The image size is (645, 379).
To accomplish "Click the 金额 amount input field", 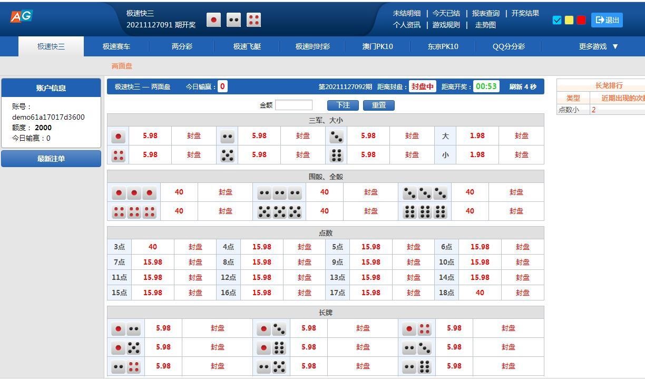I will point(294,105).
